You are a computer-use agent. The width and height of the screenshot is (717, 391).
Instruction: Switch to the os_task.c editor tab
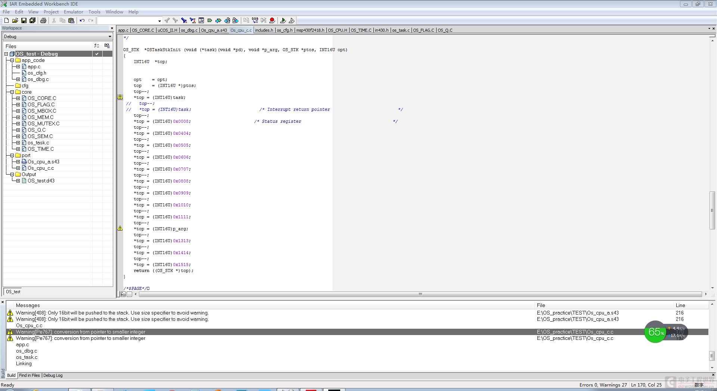(401, 30)
